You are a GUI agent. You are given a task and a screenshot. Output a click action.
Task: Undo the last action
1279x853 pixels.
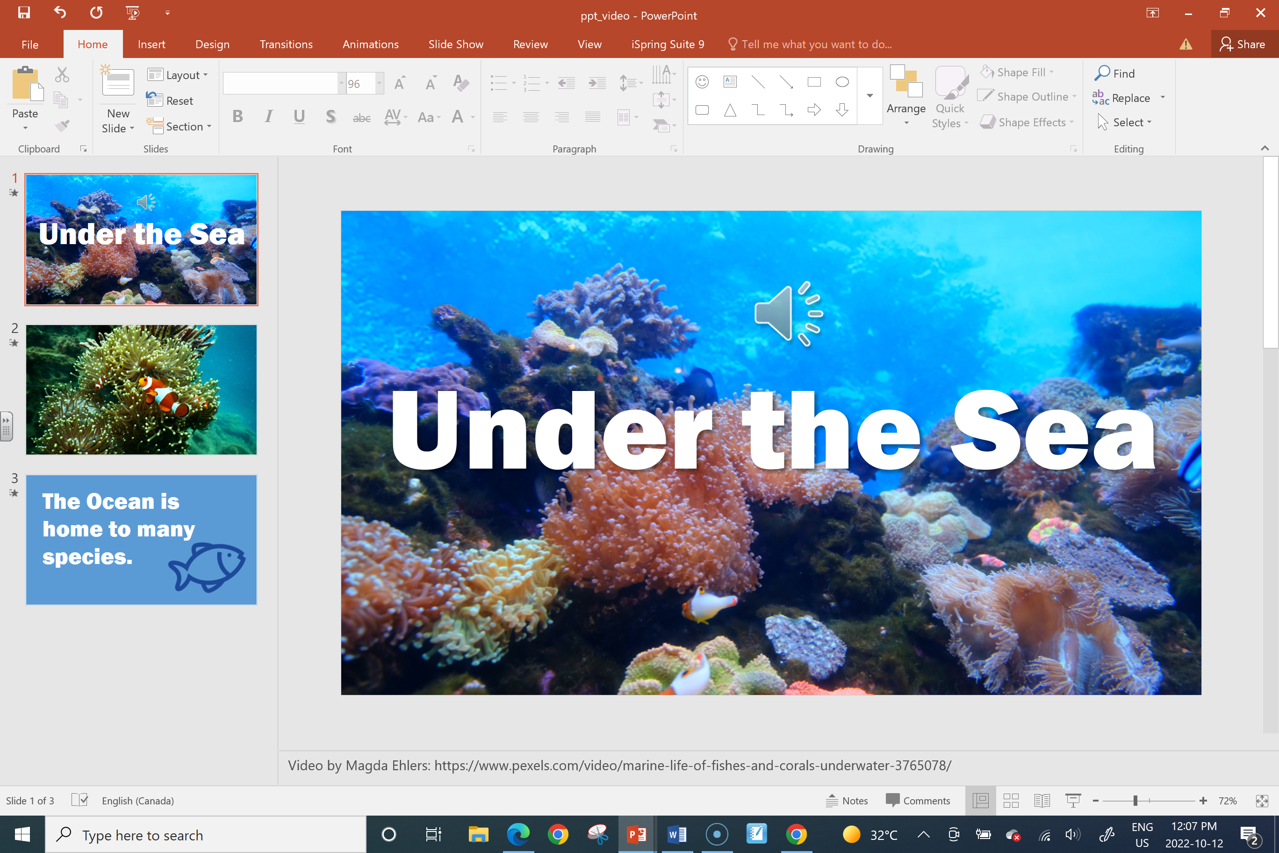(60, 13)
